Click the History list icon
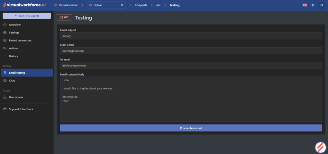 point(5,56)
